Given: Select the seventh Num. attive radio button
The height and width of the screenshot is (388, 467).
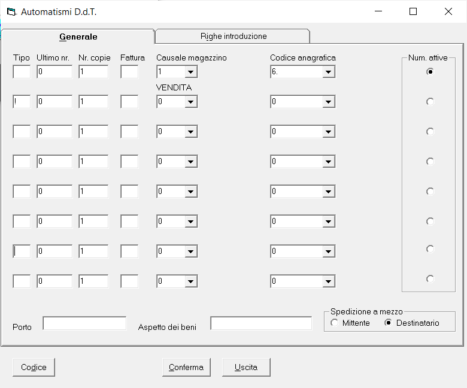Looking at the screenshot, I should (430, 249).
